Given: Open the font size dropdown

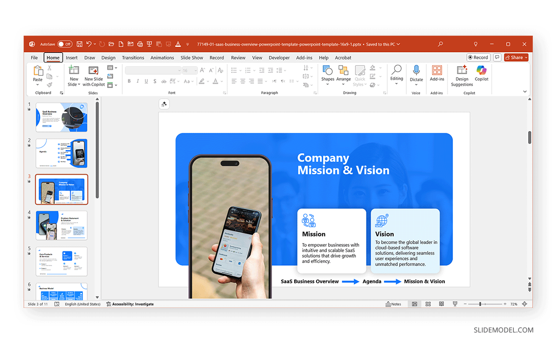Looking at the screenshot, I should point(195,70).
